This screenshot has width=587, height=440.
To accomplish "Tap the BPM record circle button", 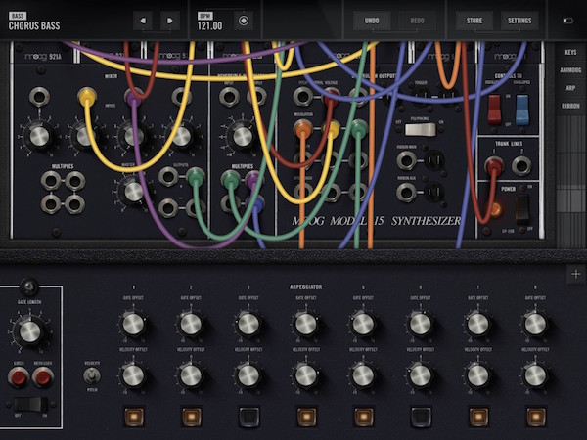I will [244, 21].
